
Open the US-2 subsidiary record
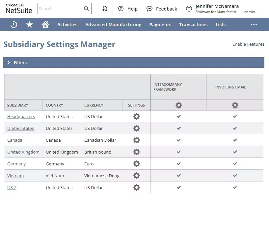point(12,187)
